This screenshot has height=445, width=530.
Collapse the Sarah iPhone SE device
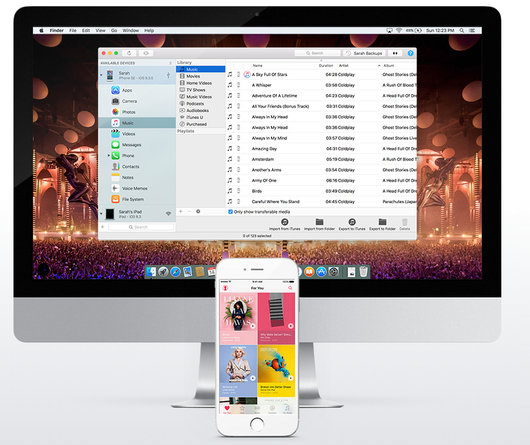pyautogui.click(x=101, y=75)
